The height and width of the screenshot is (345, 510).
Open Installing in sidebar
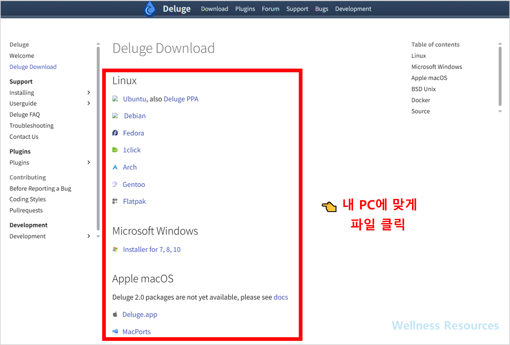(22, 92)
